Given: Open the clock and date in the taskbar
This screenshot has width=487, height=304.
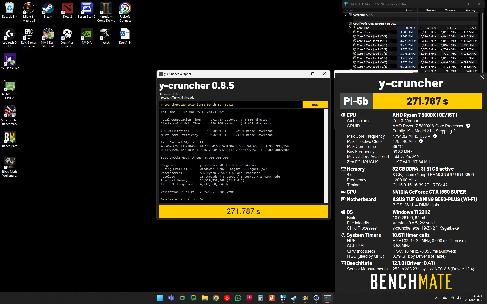Looking at the screenshot, I should click(x=474, y=298).
